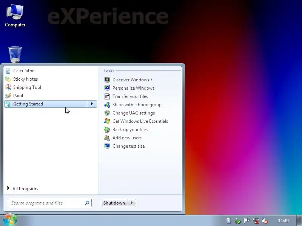This screenshot has height=226, width=302.
Task: Click the Start orb button
Action: (x=10, y=220)
